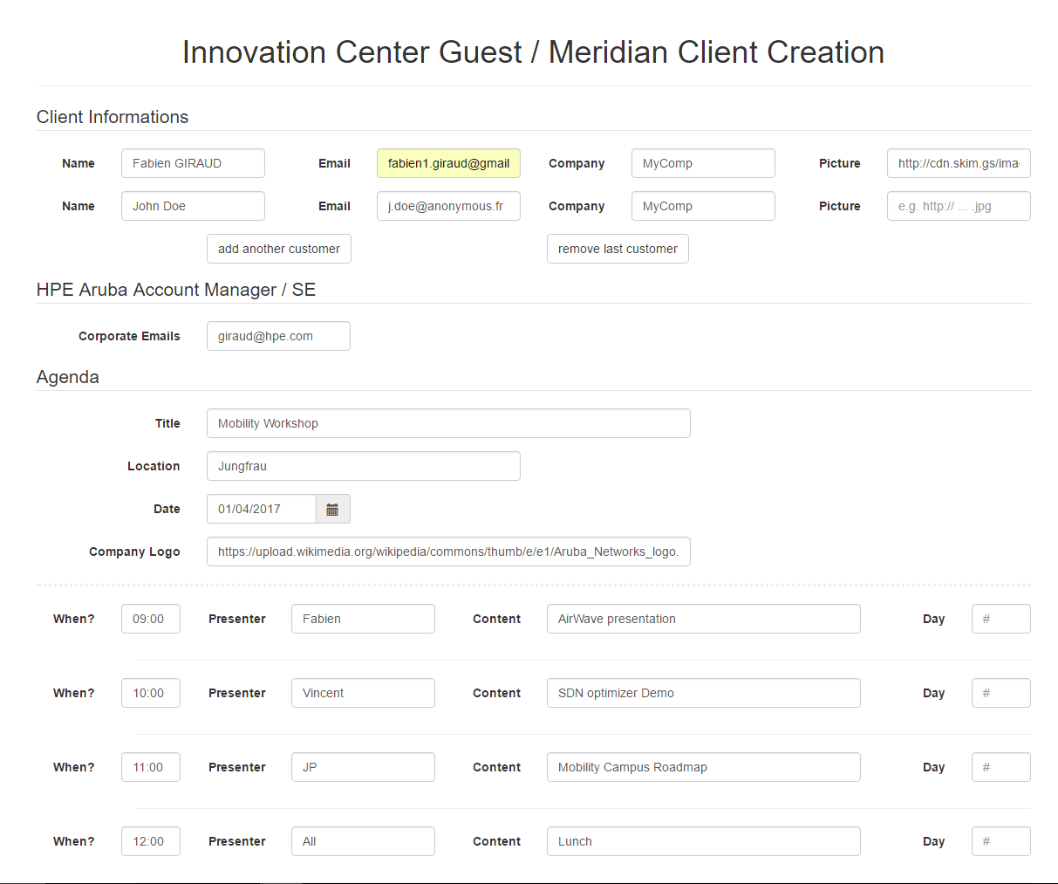Click the 'Mobility Campus Roadmap' content field
Screen dimensions: 1058x884
(703, 767)
